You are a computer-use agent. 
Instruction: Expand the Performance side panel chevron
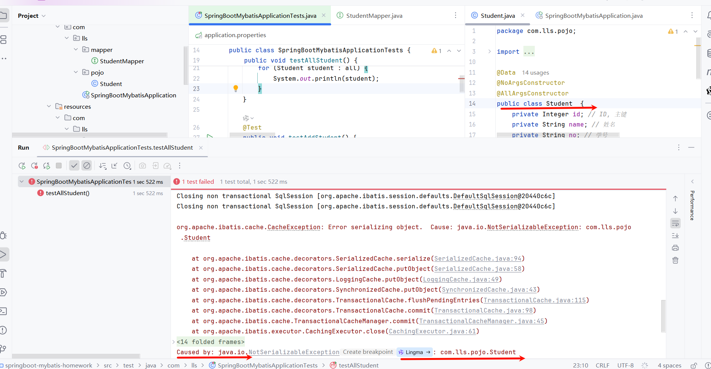pyautogui.click(x=692, y=181)
